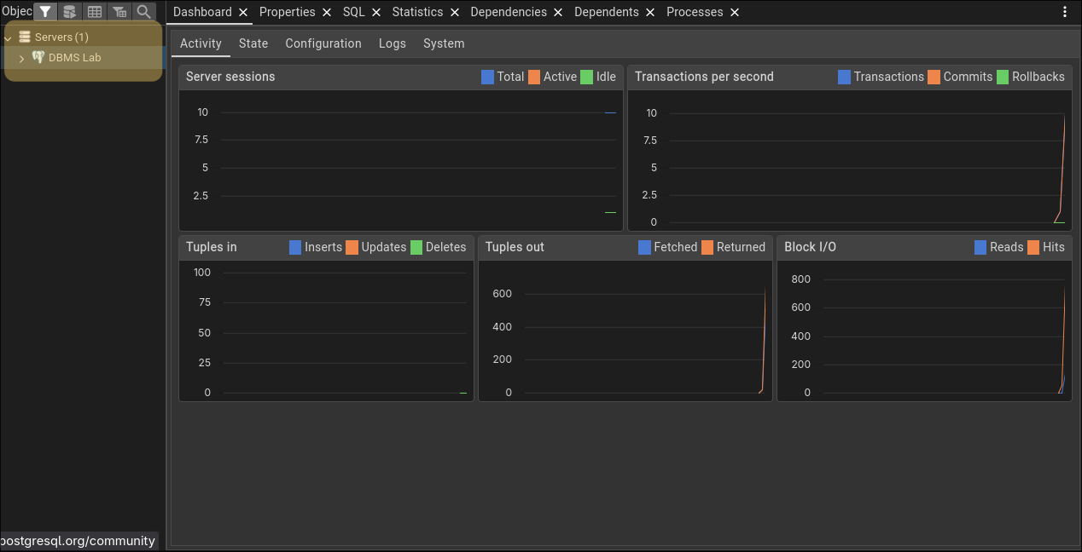The height and width of the screenshot is (552, 1082).
Task: Expand the DBMS Lab server node
Action: coord(21,59)
